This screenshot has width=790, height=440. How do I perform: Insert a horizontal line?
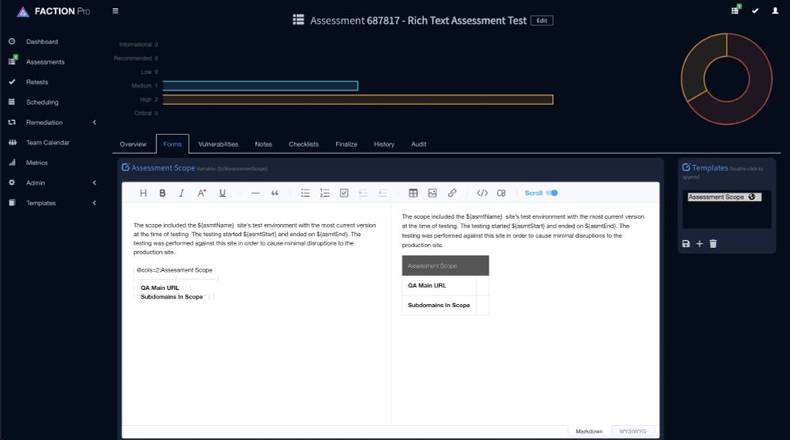(x=255, y=193)
